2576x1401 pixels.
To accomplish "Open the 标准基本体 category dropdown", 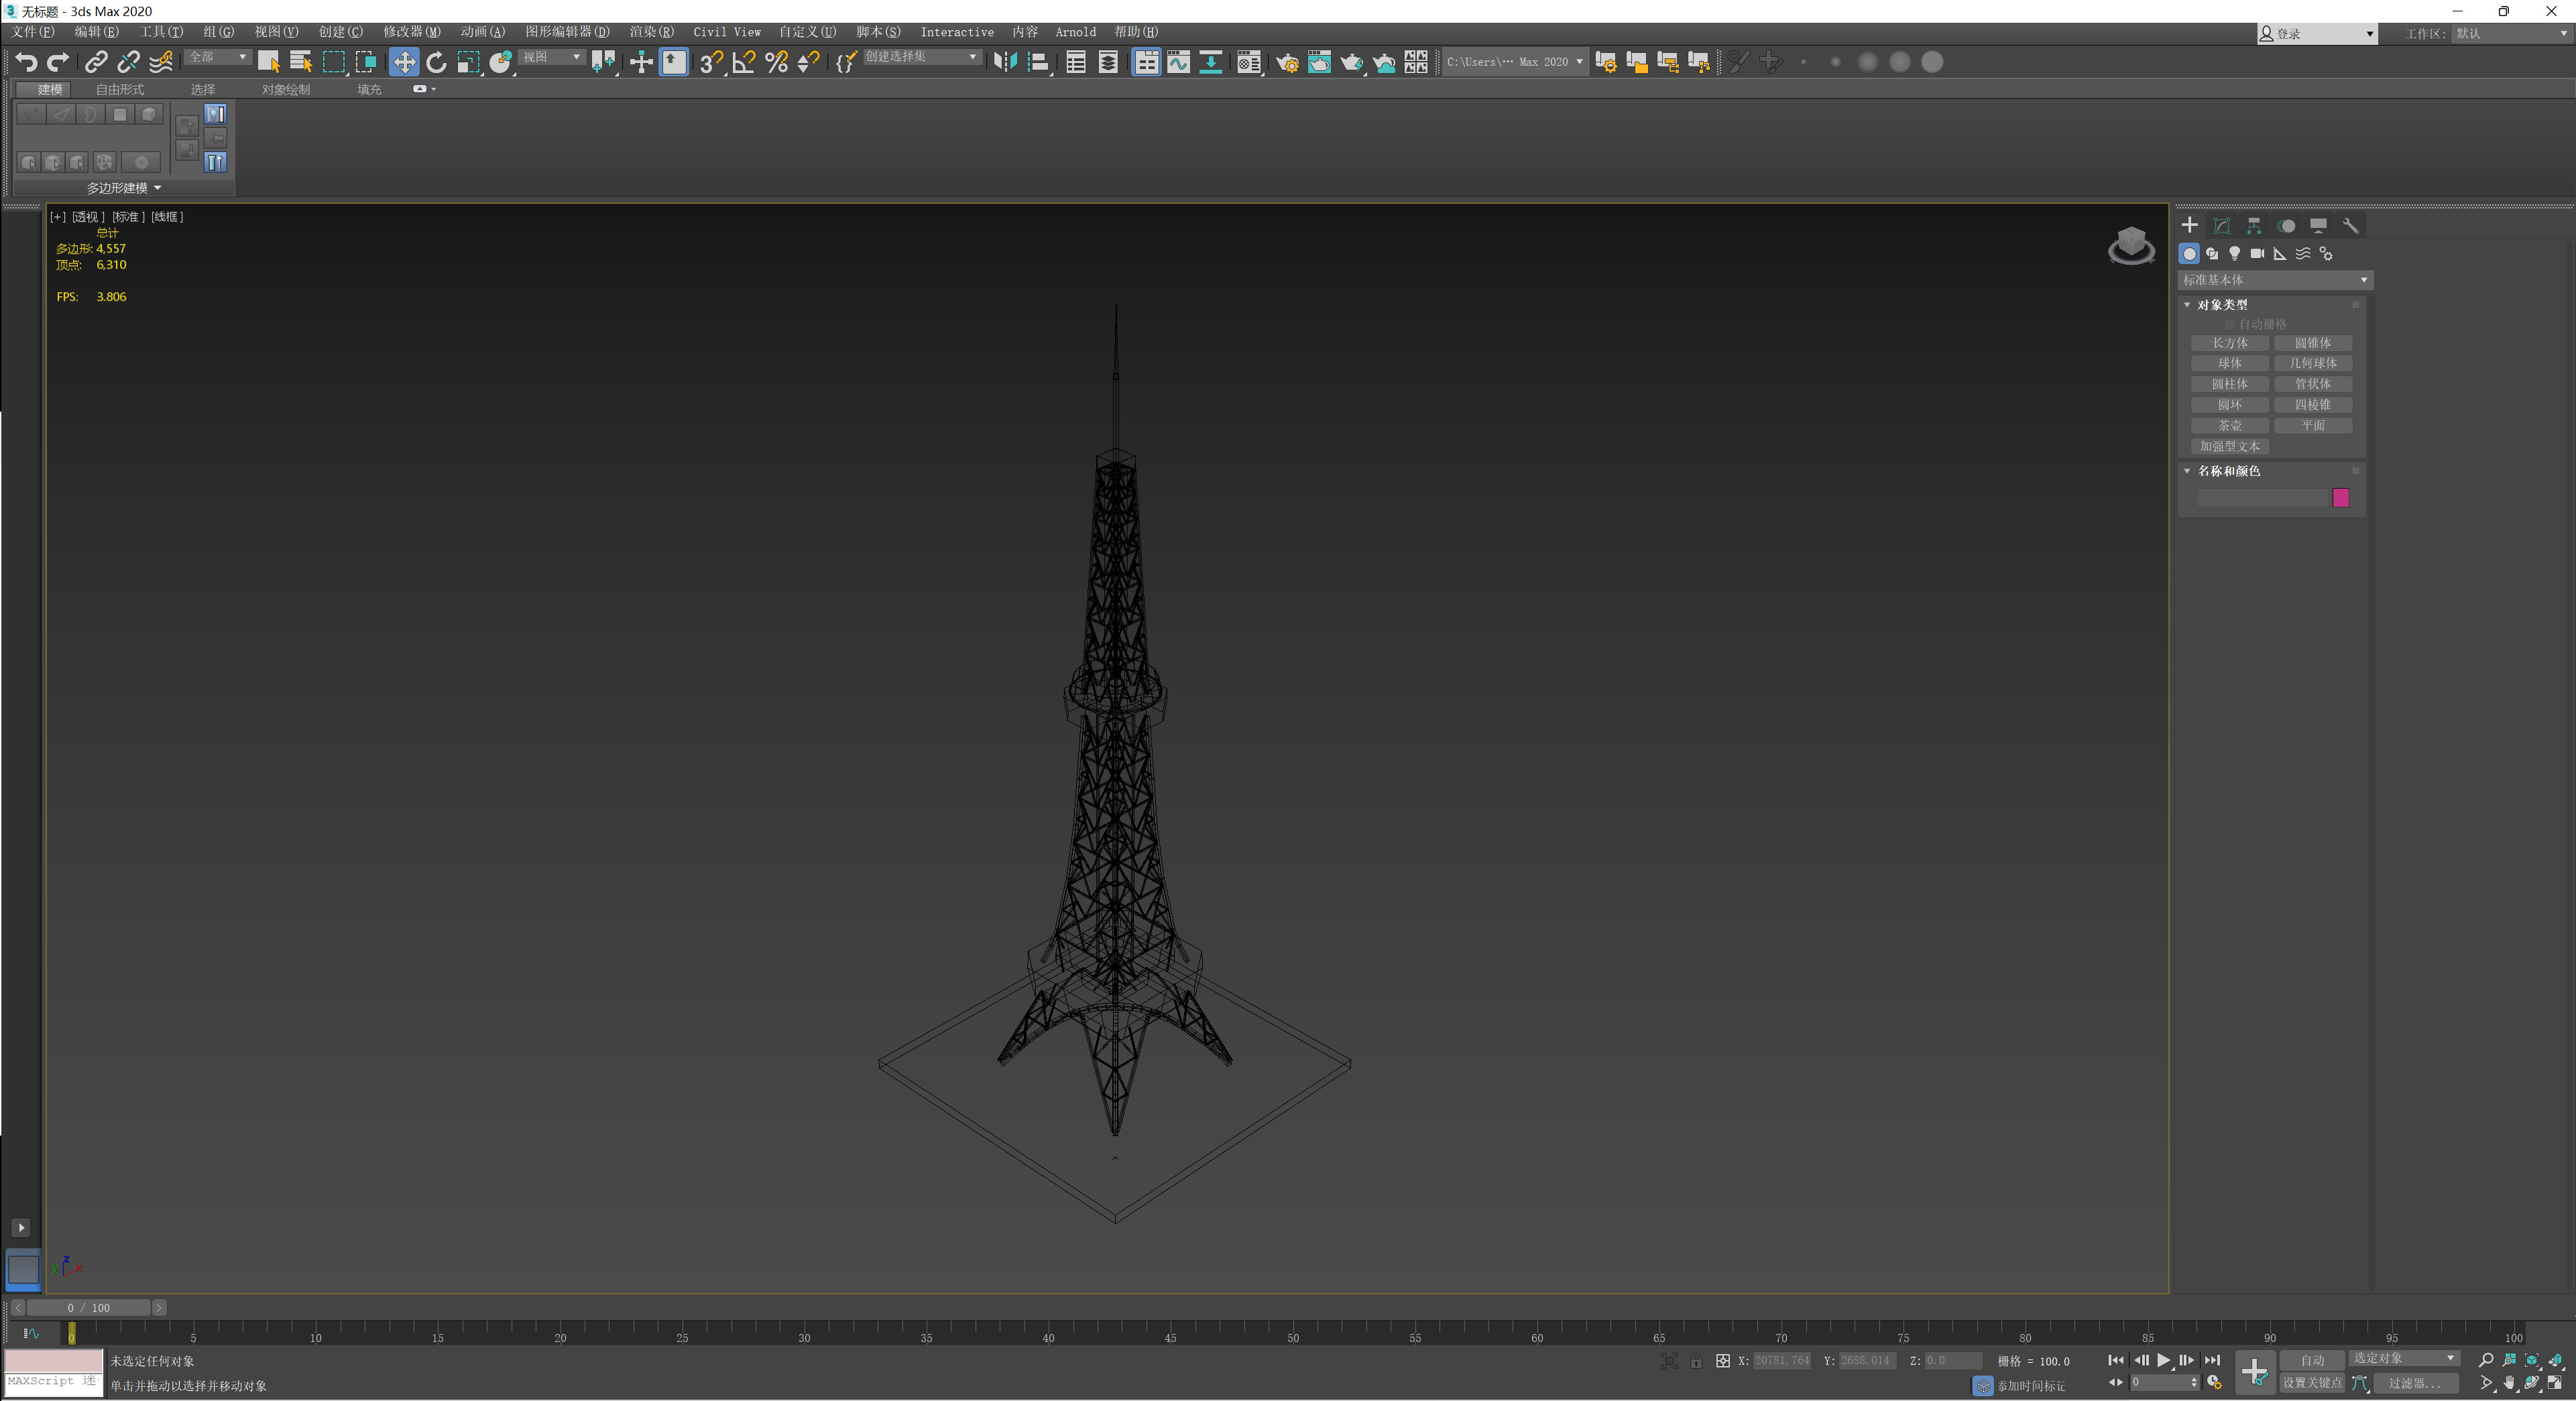I will [x=2275, y=280].
